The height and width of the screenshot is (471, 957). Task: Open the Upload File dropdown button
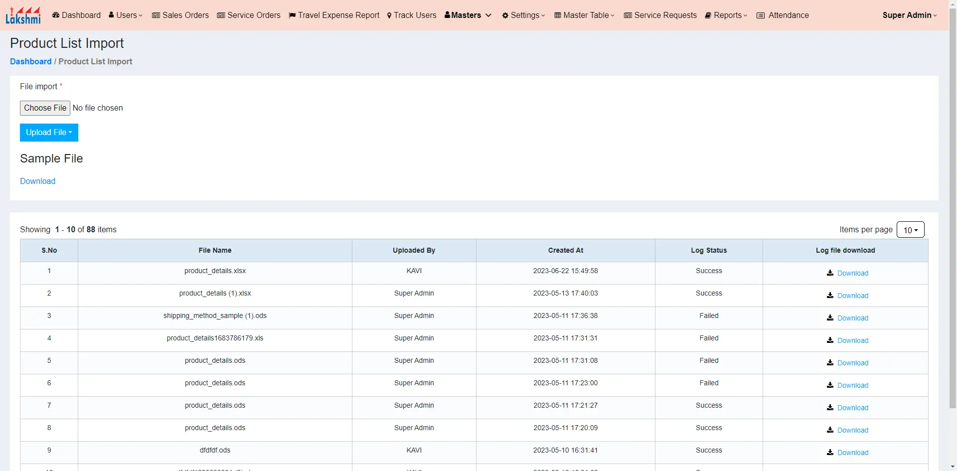[x=49, y=133]
